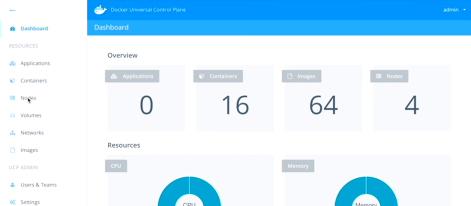Click the CPU resource tag
Viewport: 471px width, 206px height.
tap(116, 166)
